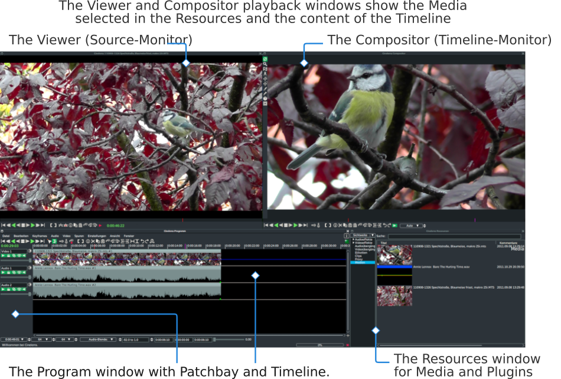Toggle arm track on Video 1

pos(9,256)
